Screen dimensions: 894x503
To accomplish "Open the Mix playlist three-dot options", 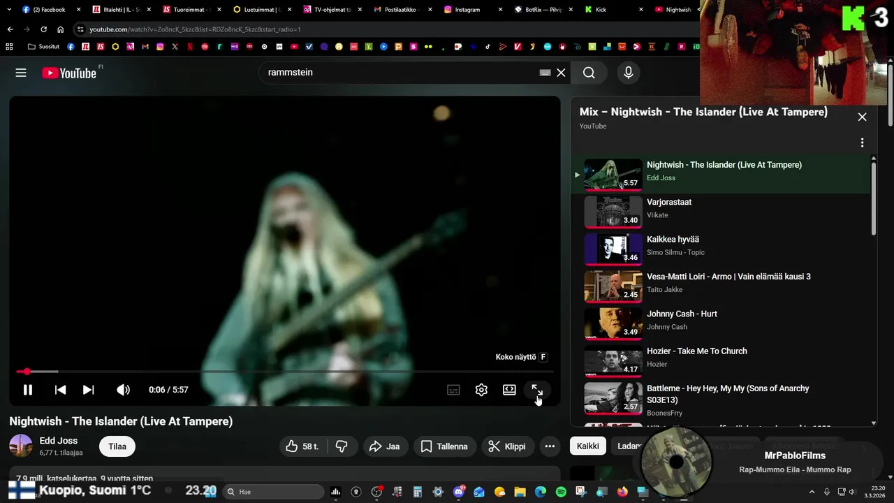I will click(x=862, y=143).
